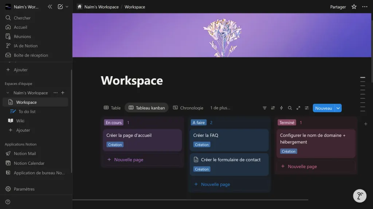Click Naïm's Workspace breadcrumb
This screenshot has width=373, height=209.
(x=98, y=7)
